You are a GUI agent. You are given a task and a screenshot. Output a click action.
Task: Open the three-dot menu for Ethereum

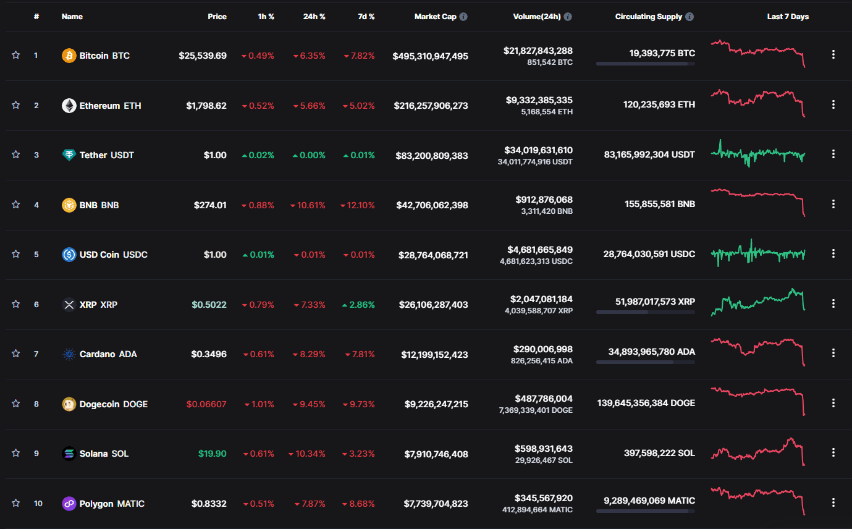pyautogui.click(x=833, y=104)
